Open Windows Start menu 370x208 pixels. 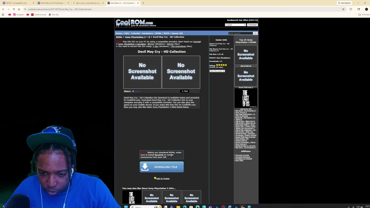click(126, 207)
